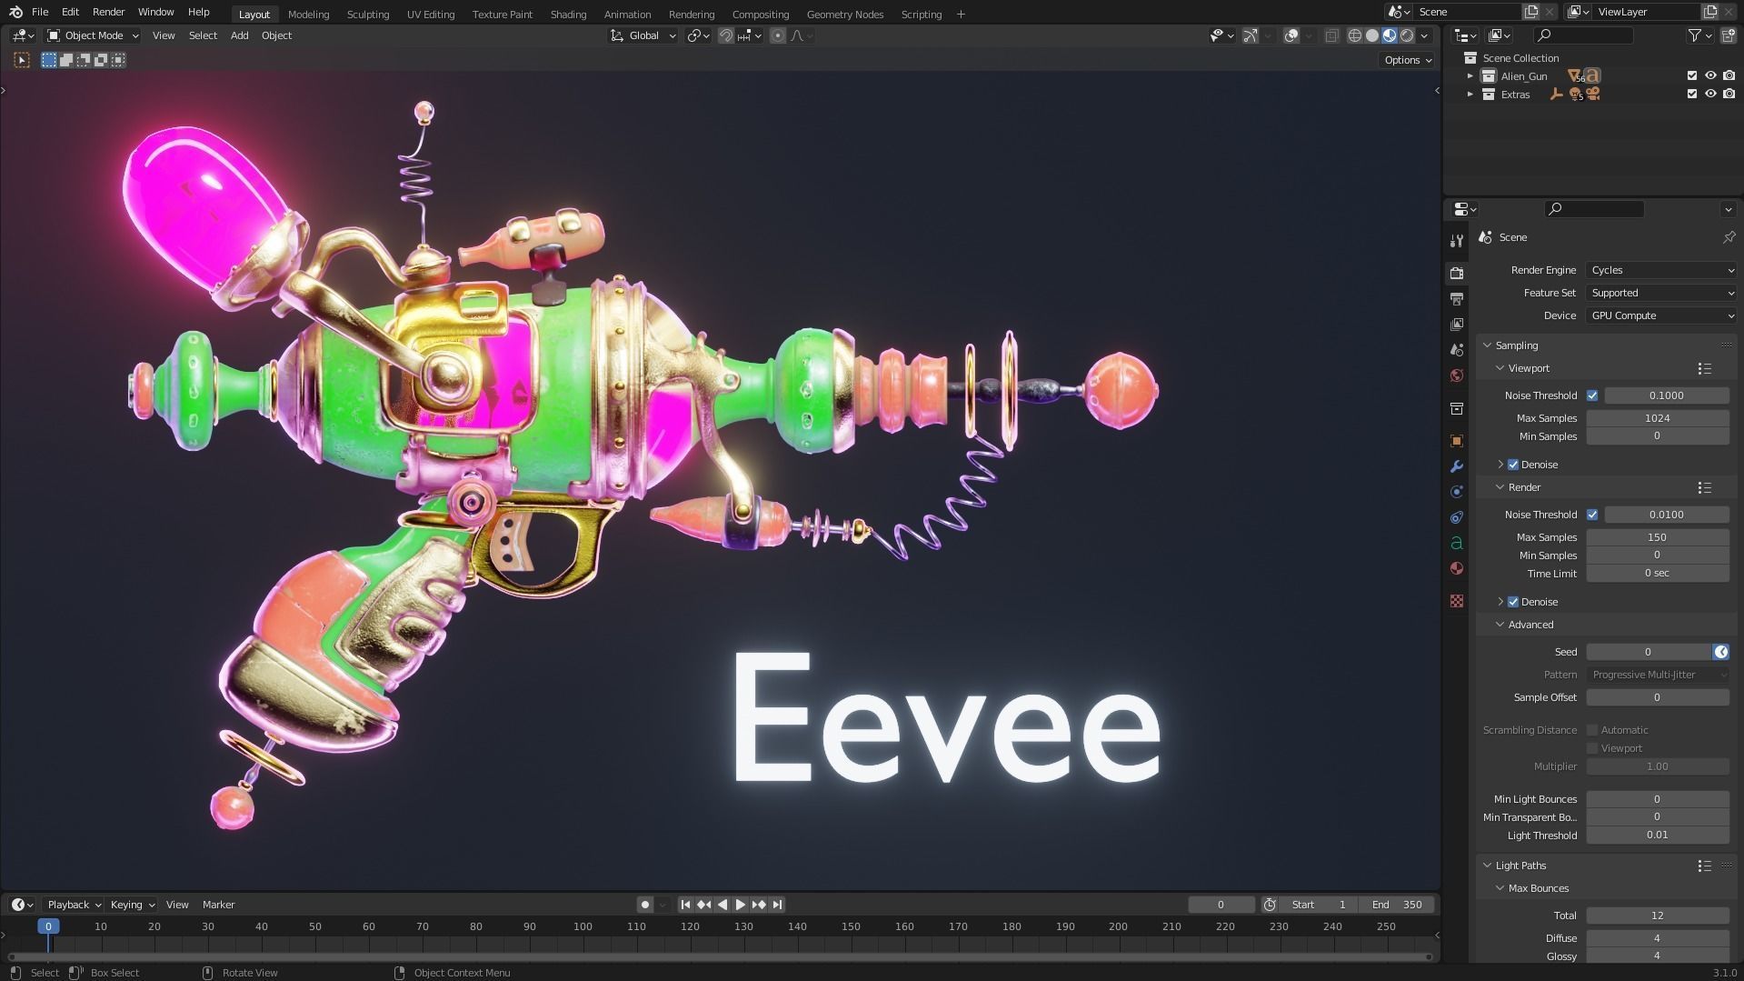Click the End frame field 350

1397,905
